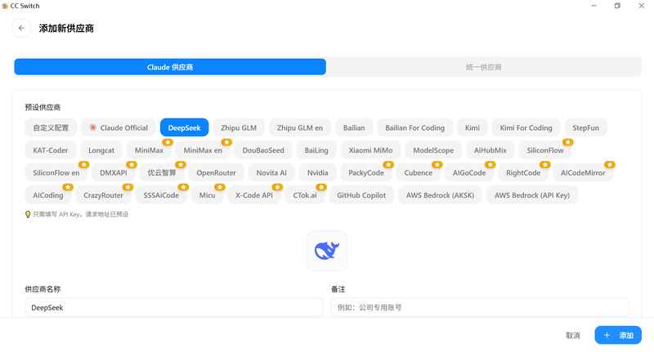Click the 供应商名称 field containing DeepSeek

coord(173,307)
